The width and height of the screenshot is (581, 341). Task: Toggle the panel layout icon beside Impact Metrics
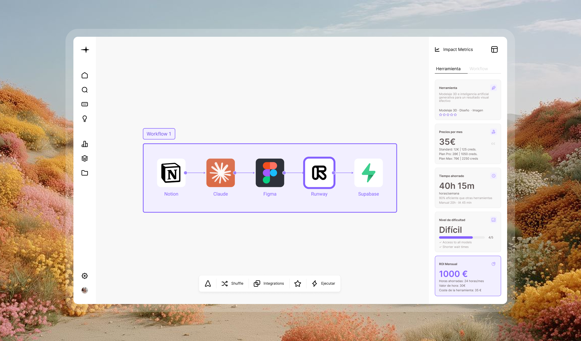[x=494, y=49]
